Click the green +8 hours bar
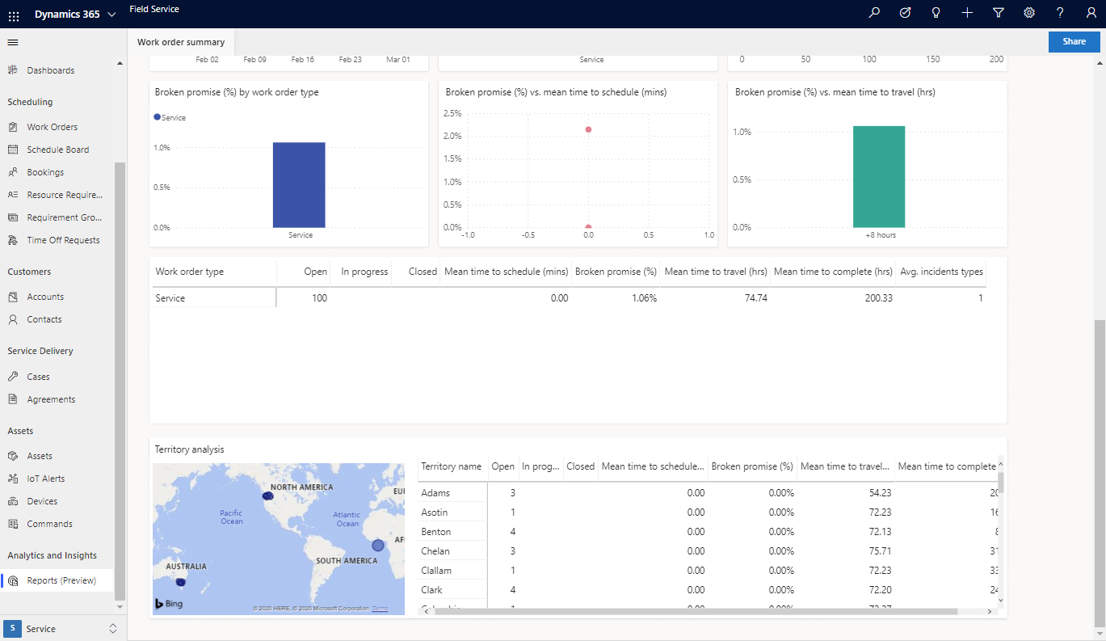1106x641 pixels. coord(879,177)
